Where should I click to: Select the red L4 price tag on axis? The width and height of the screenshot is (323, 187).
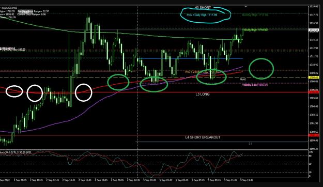[x=314, y=135]
